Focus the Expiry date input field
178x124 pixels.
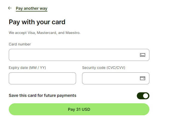(x=42, y=78)
